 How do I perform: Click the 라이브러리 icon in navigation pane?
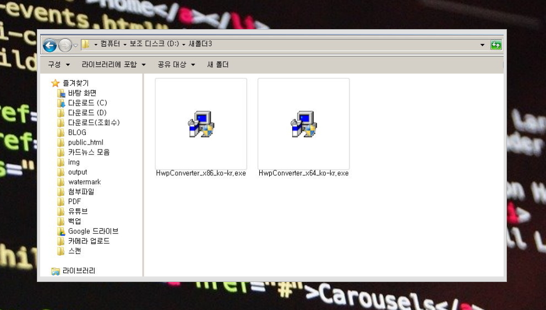(x=56, y=271)
